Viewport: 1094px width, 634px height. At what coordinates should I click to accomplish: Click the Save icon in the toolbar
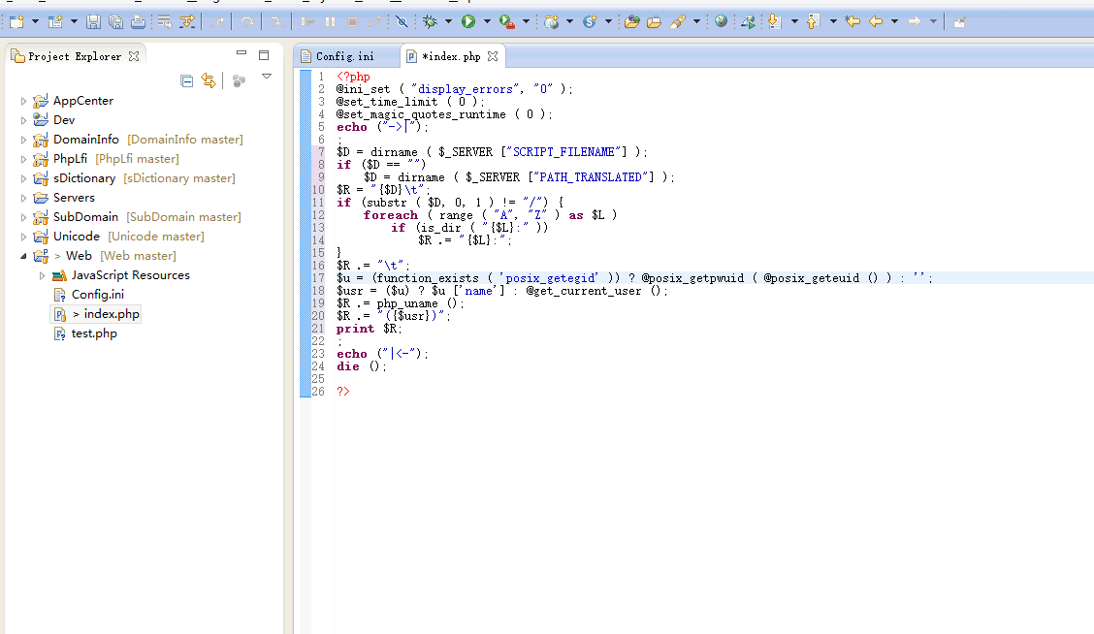pyautogui.click(x=93, y=21)
